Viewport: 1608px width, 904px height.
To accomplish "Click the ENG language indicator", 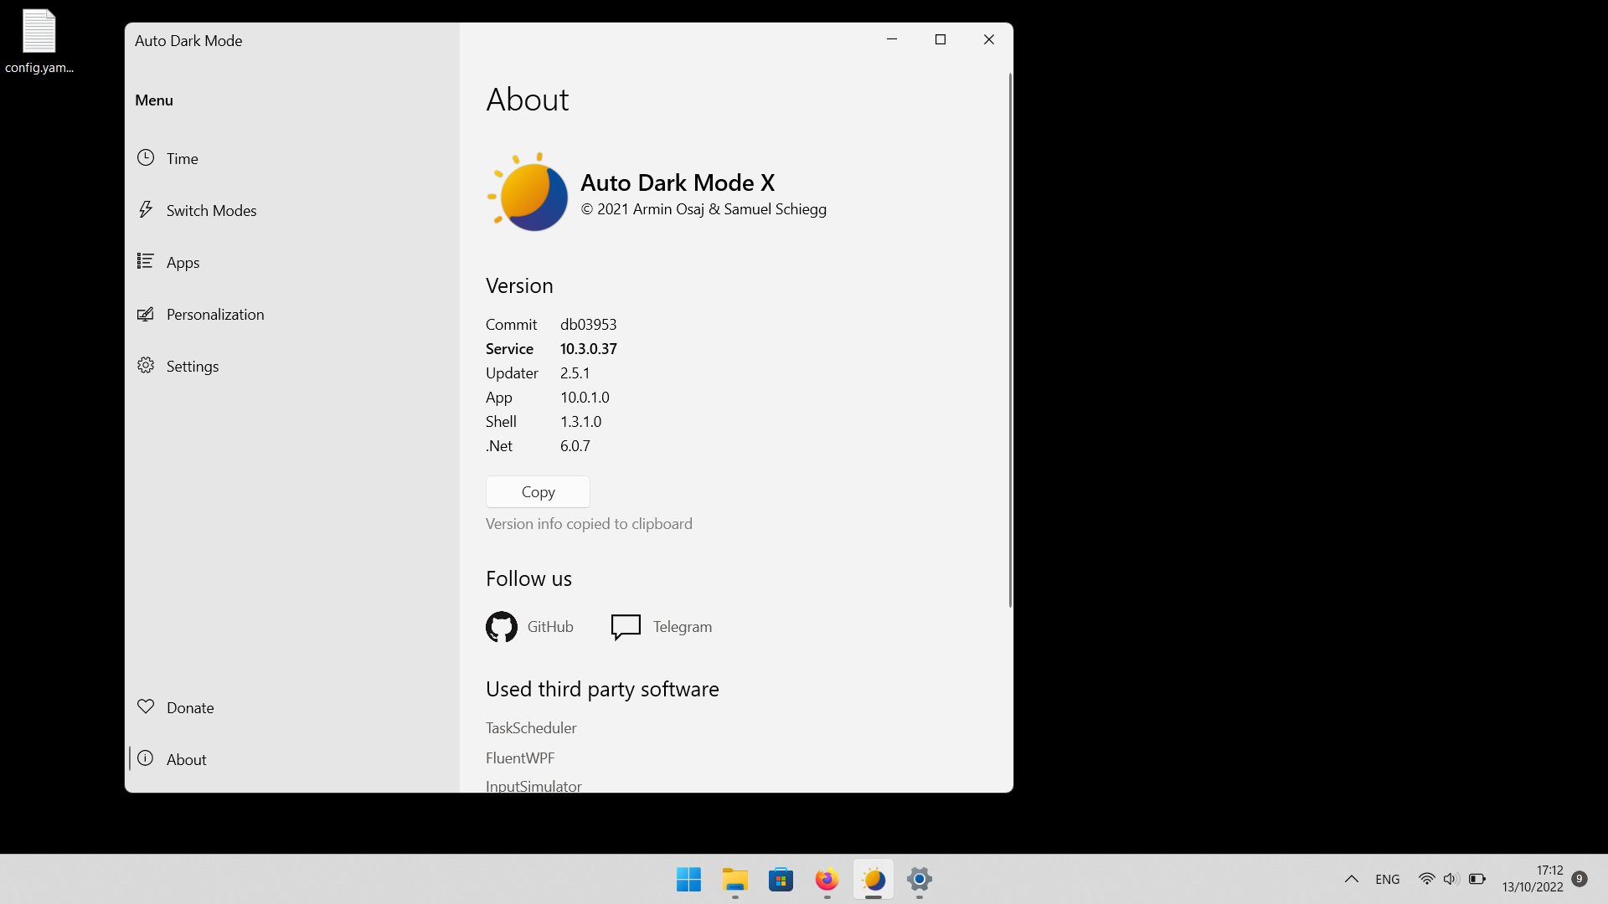I will click(x=1387, y=879).
